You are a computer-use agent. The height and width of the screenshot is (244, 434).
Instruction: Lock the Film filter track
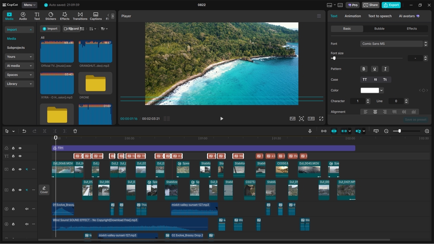pyautogui.click(x=13, y=148)
